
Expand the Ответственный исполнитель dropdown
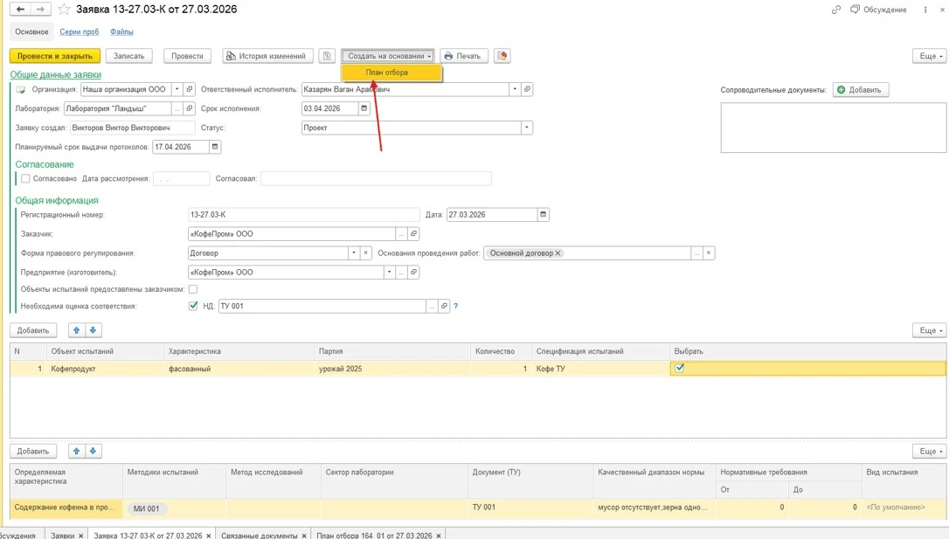tap(515, 89)
